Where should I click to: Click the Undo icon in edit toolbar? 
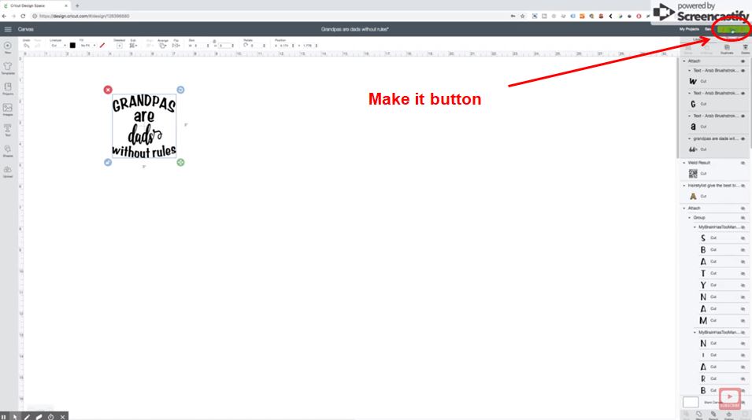click(x=26, y=46)
